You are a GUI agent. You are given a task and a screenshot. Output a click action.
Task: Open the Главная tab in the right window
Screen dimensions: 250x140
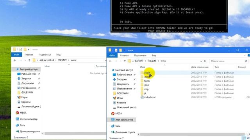pyautogui.click(x=124, y=55)
